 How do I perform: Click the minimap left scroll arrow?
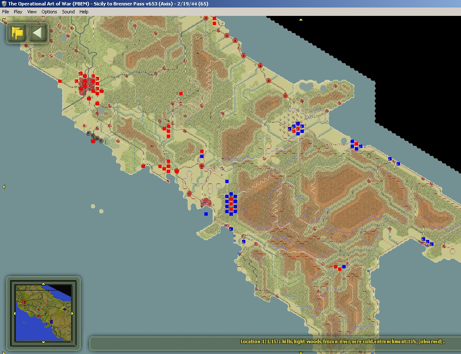pos(15,313)
